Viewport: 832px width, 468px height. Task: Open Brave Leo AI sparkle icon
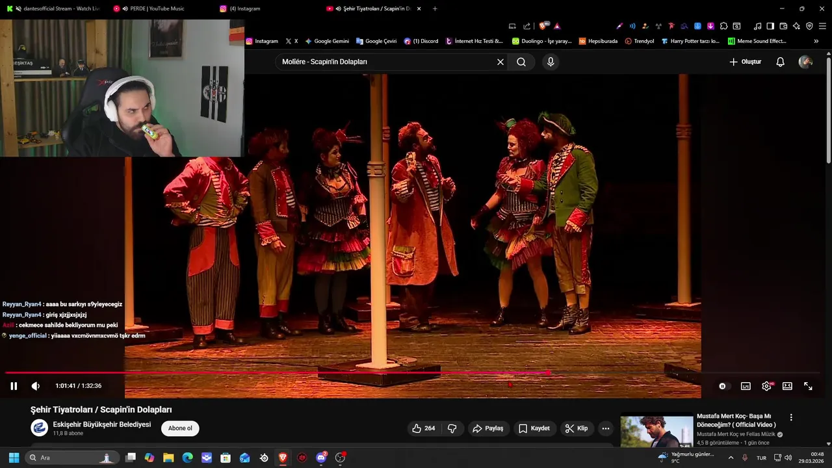tap(796, 26)
